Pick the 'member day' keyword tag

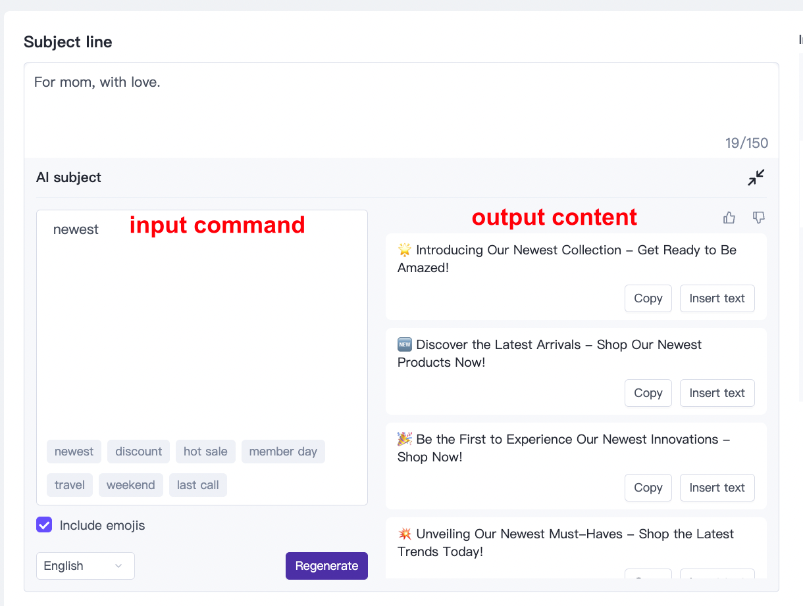click(x=283, y=452)
